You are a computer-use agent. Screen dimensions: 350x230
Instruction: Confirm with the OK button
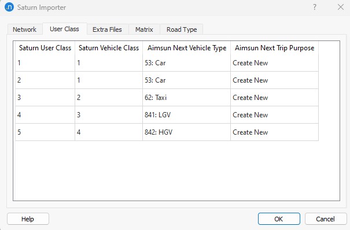[279, 219]
